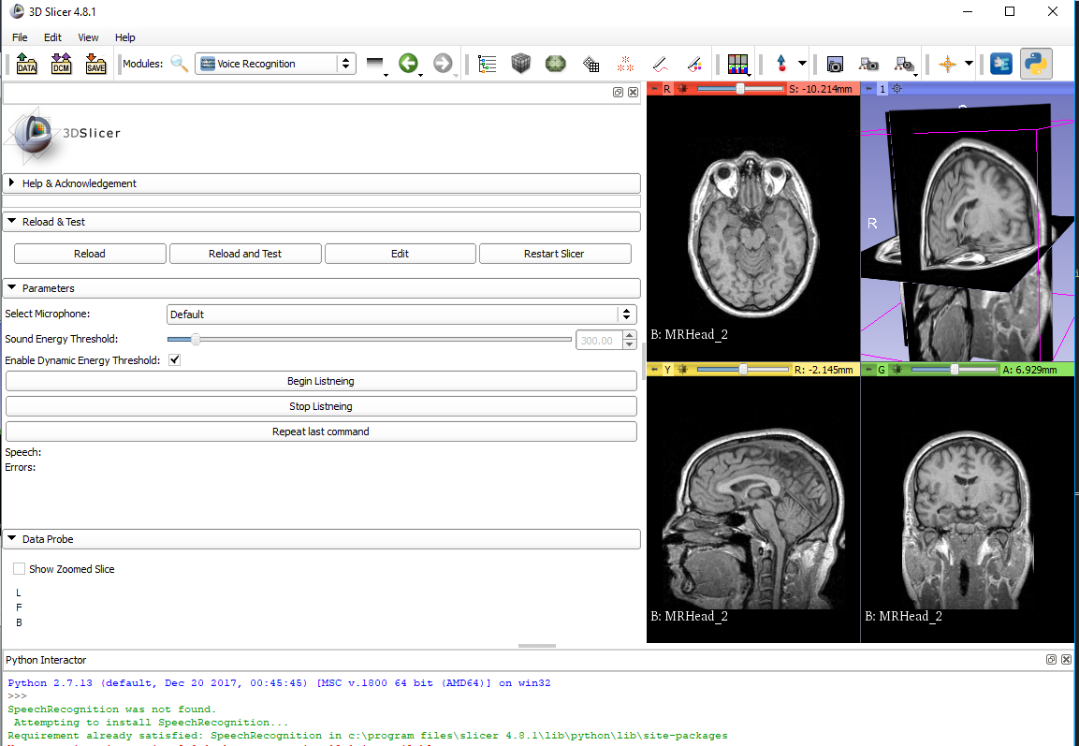Open the DCM DICOM import icon

(61, 64)
